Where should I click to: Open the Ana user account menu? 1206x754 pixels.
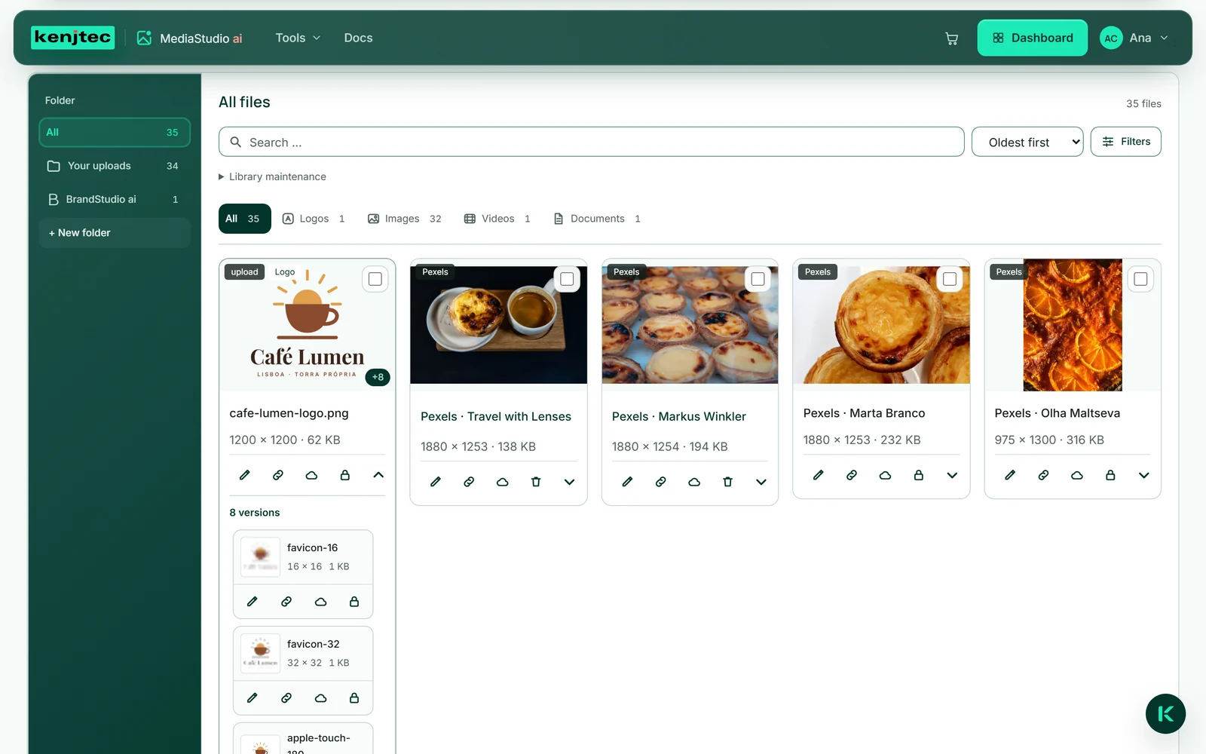pos(1134,38)
